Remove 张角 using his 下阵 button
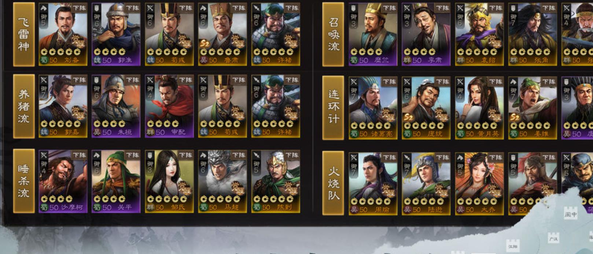 point(549,8)
